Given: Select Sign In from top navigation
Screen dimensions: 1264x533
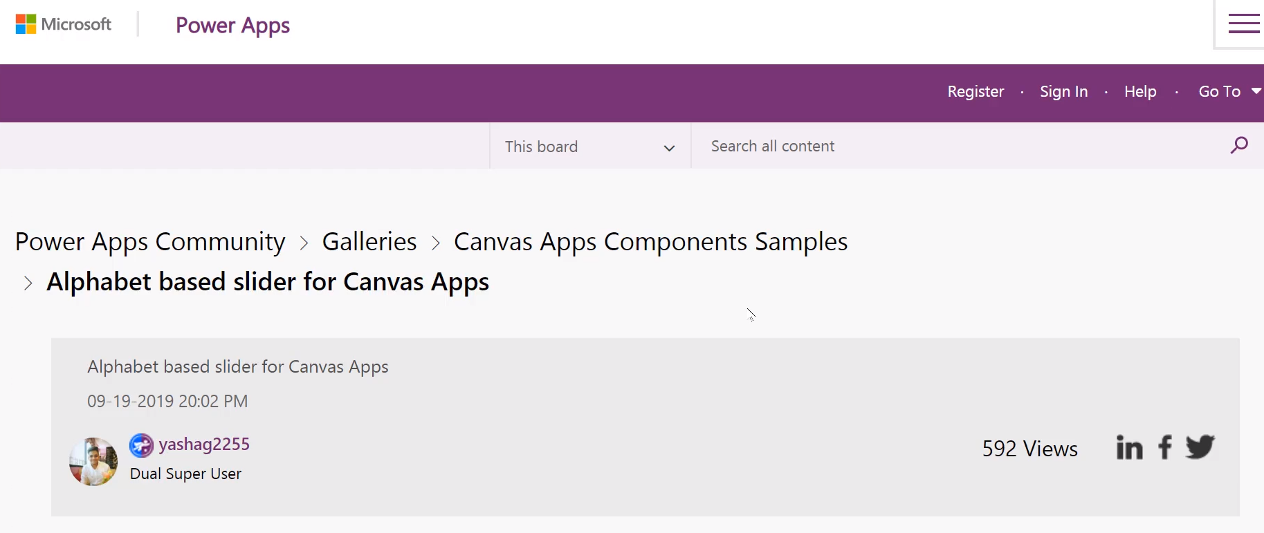Looking at the screenshot, I should coord(1063,91).
